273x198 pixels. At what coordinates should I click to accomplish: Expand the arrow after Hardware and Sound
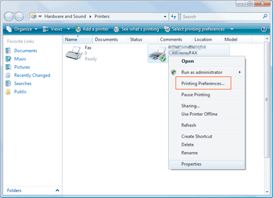[x=90, y=16]
